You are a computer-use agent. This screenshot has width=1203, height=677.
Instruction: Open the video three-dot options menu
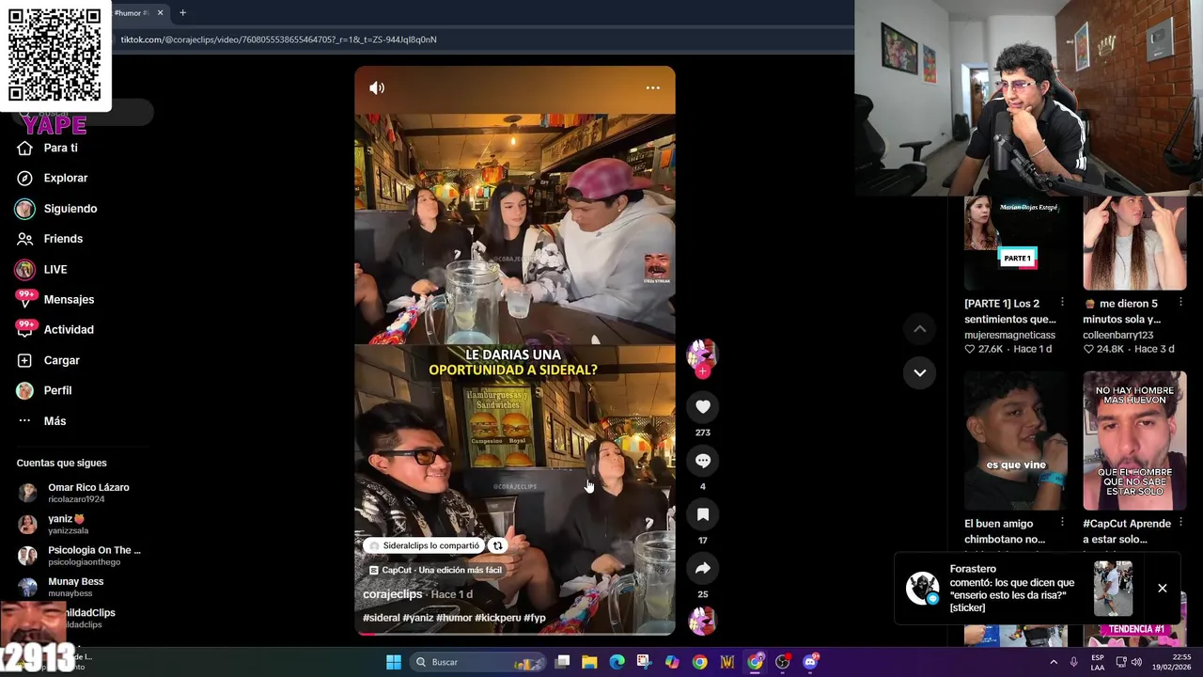(652, 87)
